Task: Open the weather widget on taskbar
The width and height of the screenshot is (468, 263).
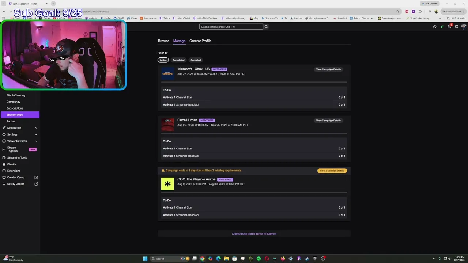Action: click(13, 259)
